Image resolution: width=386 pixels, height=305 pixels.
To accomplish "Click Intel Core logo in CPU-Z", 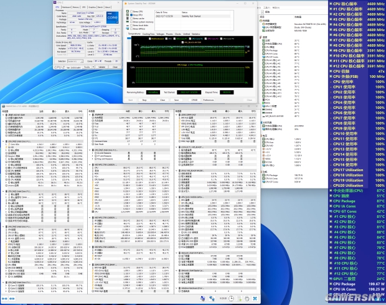I will (x=112, y=17).
